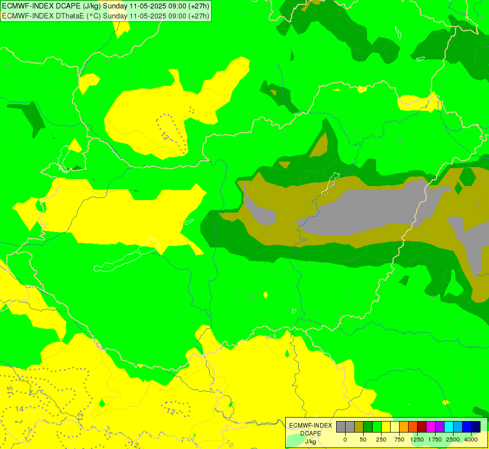Screen dimensions: 489x449
Task: Select the orange legend swatch
Action: [404, 427]
